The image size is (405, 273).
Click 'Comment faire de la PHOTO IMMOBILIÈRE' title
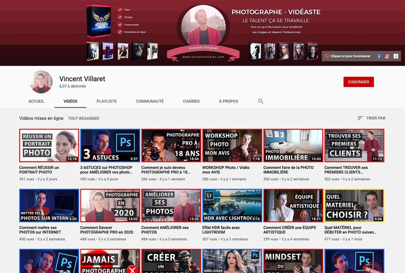point(288,170)
